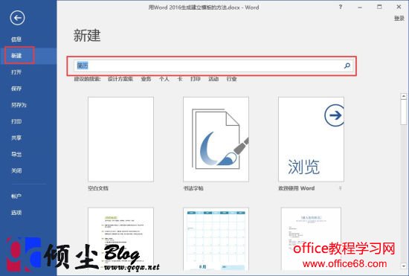Click 关闭 in the sidebar
This screenshot has width=409, height=276.
tap(16, 170)
